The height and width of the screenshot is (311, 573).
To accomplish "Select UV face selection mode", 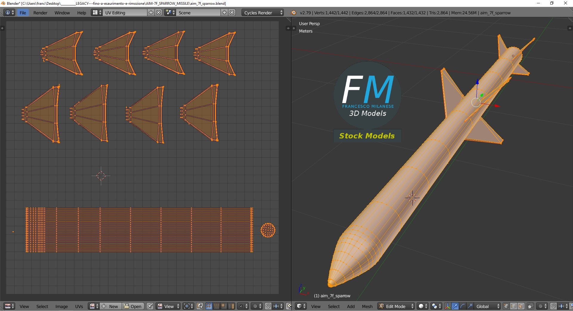I will [224, 306].
